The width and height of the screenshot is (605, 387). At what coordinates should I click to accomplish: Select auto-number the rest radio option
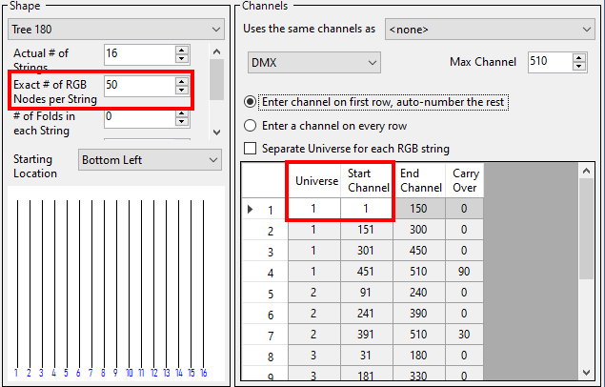(251, 101)
